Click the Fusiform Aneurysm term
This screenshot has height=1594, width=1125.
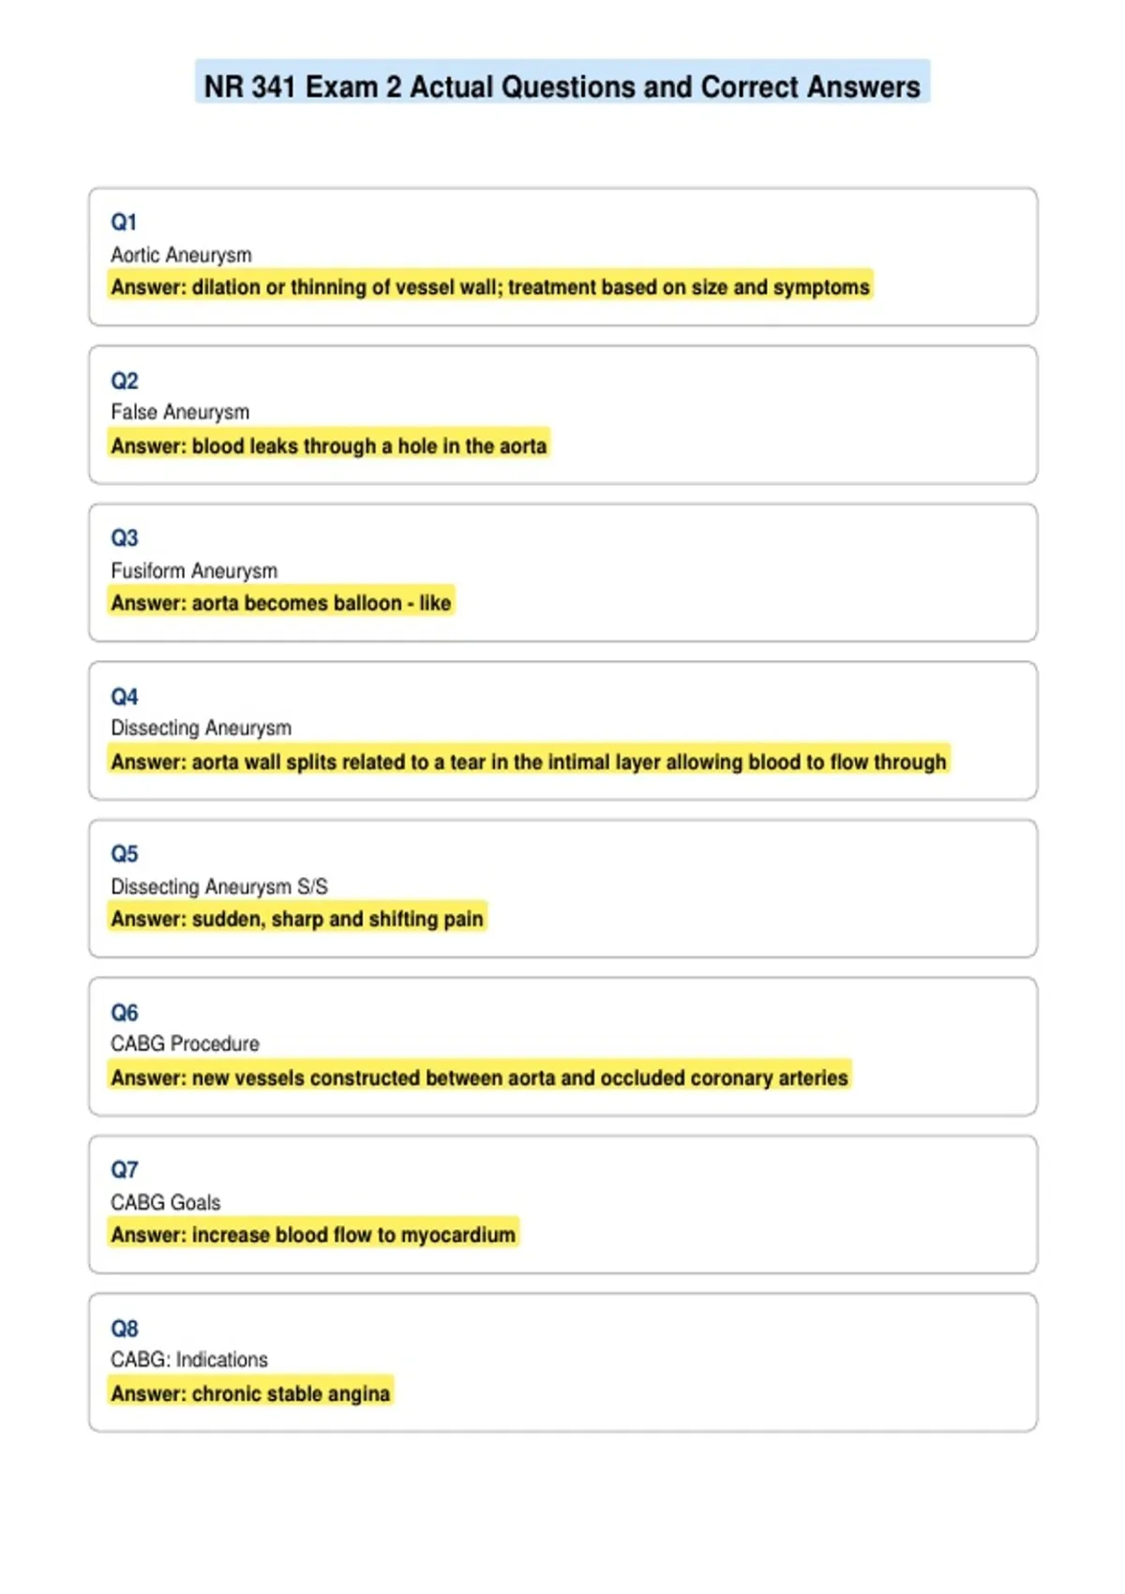[194, 571]
